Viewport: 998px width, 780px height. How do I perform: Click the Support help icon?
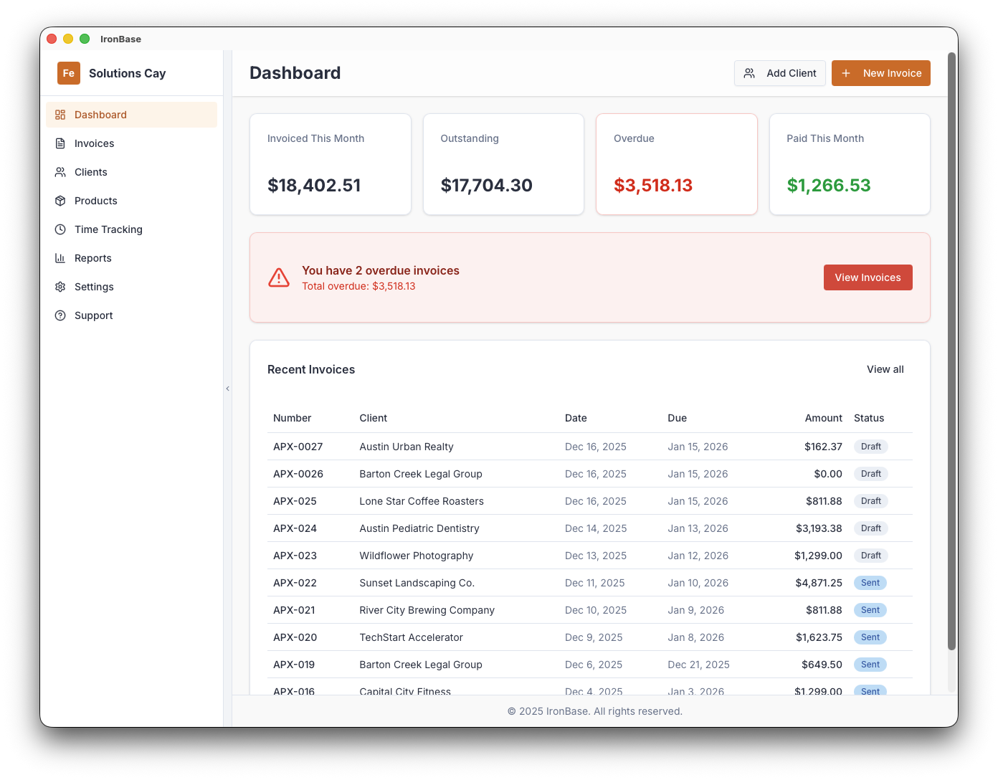pyautogui.click(x=61, y=315)
